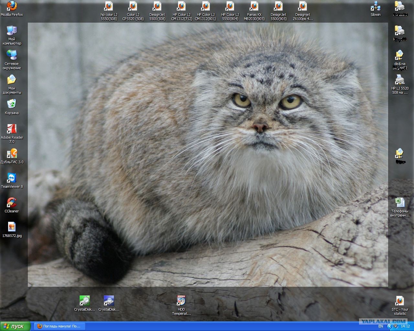Screen dimensions: 414x331
Task: Open the Mozilla Firefox desktop shortcut
Action: [x=12, y=6]
